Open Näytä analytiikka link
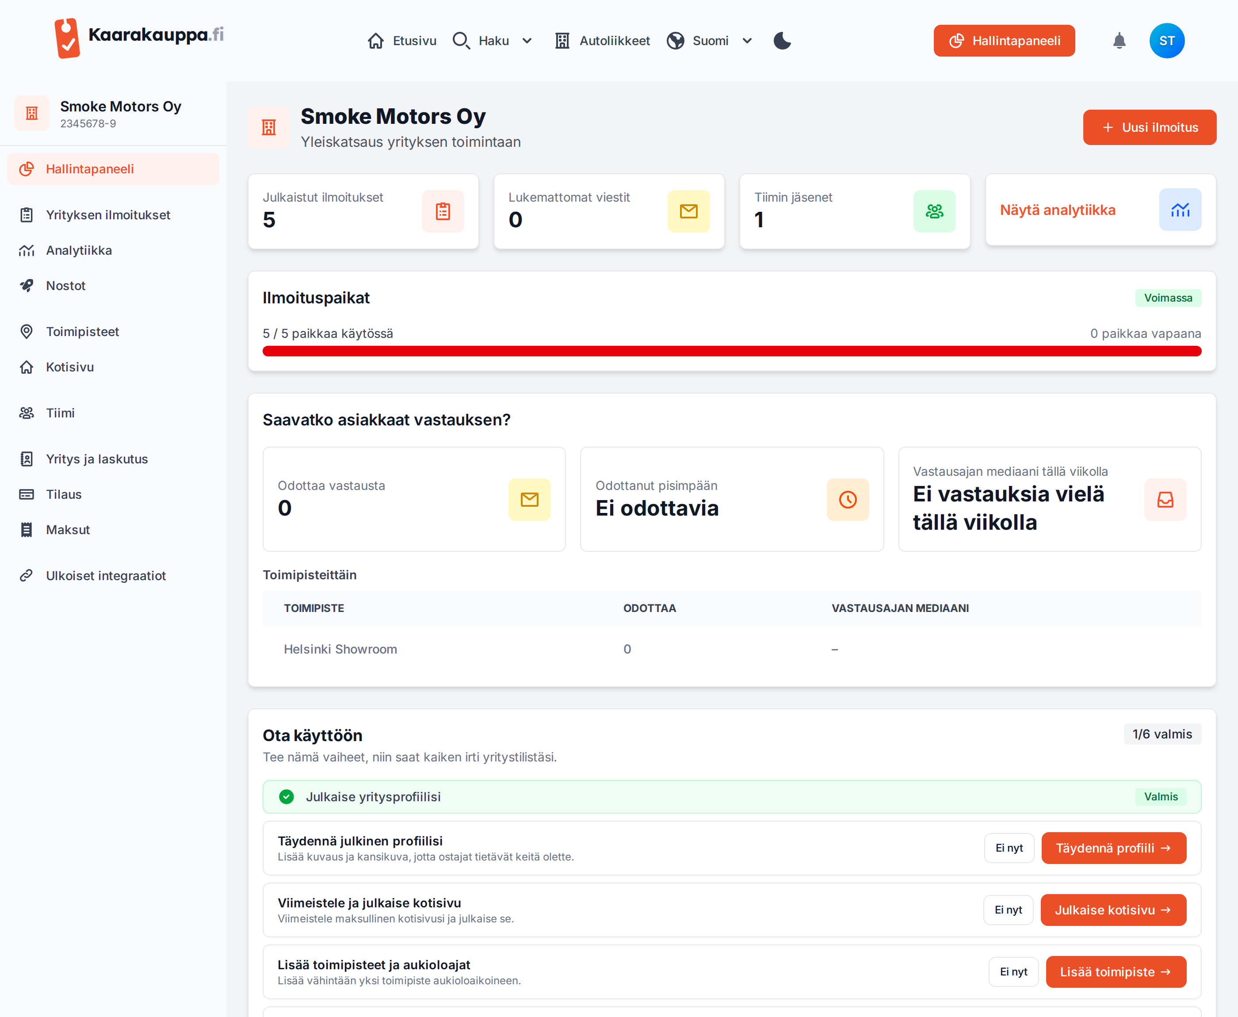Image resolution: width=1238 pixels, height=1017 pixels. click(1057, 210)
